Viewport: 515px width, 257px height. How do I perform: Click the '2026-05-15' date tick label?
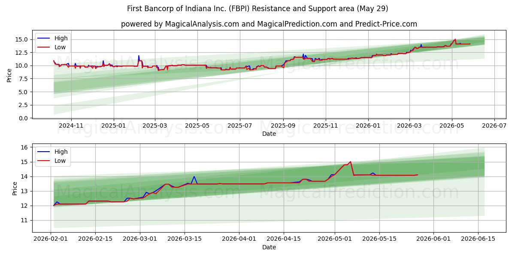click(379, 239)
